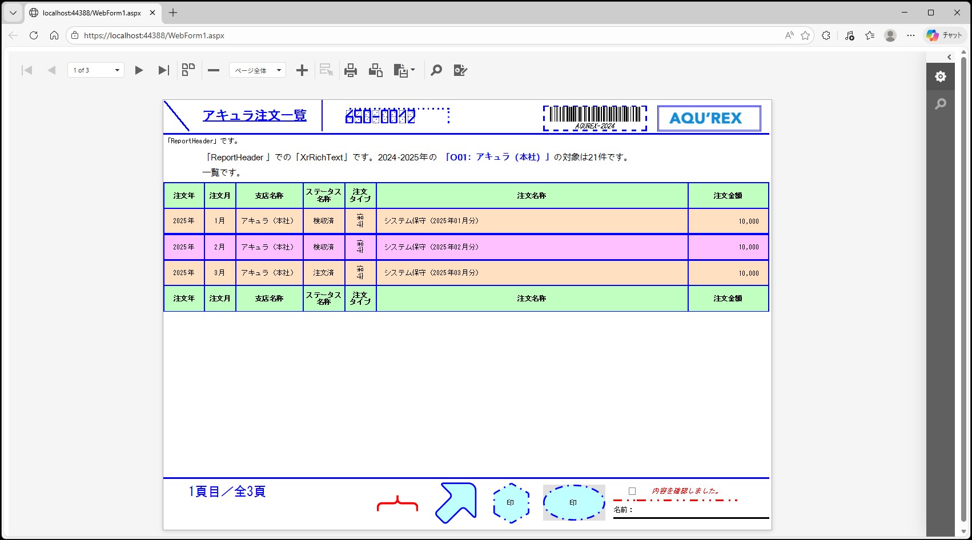The height and width of the screenshot is (540, 972).
Task: Open the page number '1 of 3' dropdown
Action: 96,70
